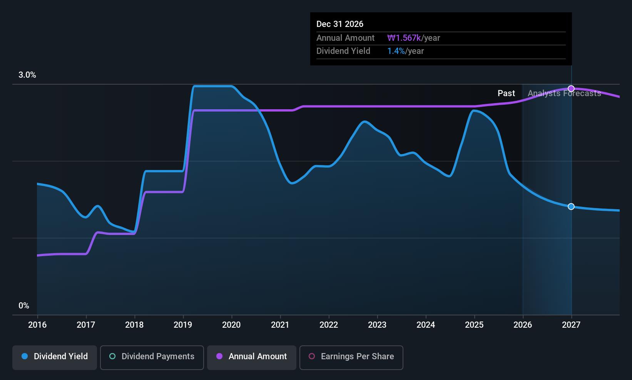Click the Past region label
This screenshot has height=380, width=632.
pyautogui.click(x=506, y=93)
